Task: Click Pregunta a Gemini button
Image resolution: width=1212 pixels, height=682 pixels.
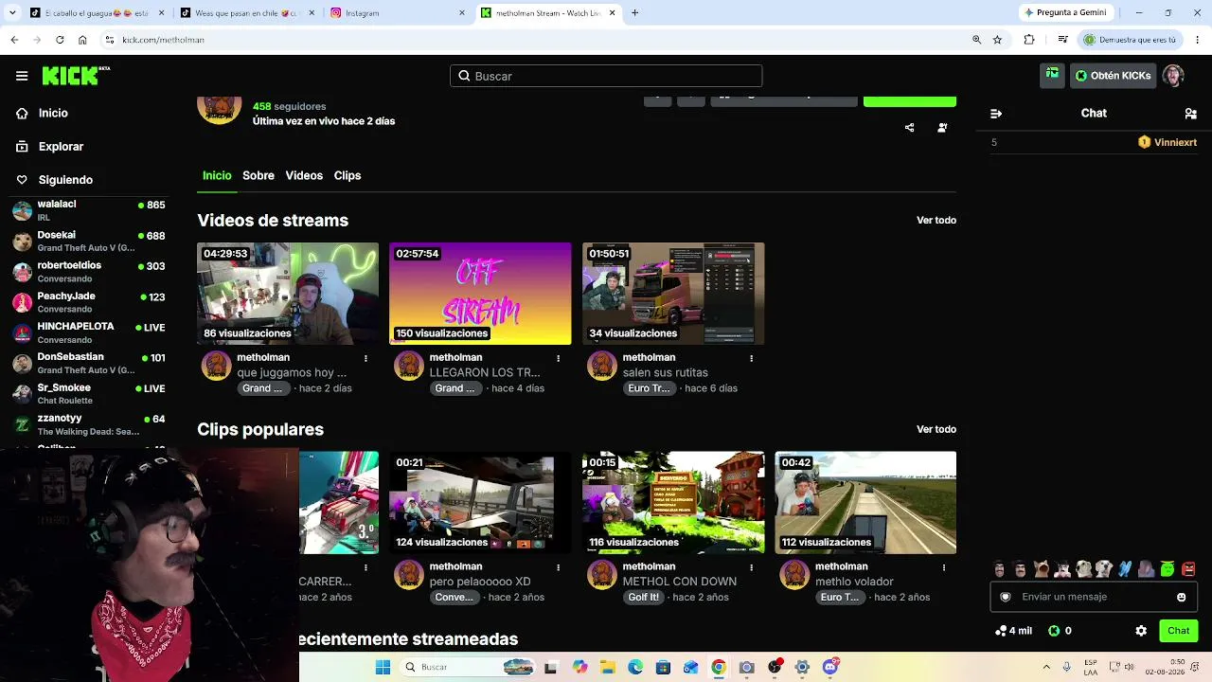Action: coord(1065,13)
